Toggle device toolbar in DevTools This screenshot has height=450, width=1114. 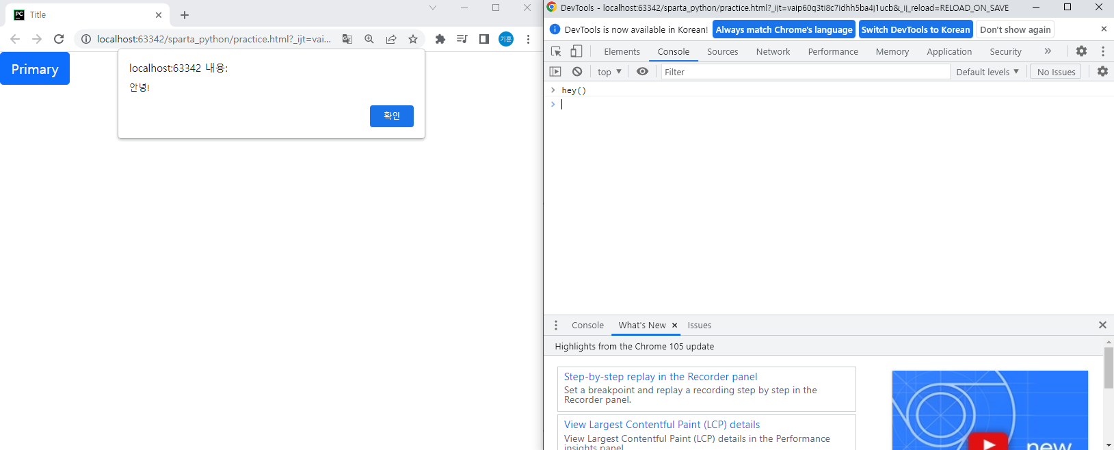[x=576, y=51]
